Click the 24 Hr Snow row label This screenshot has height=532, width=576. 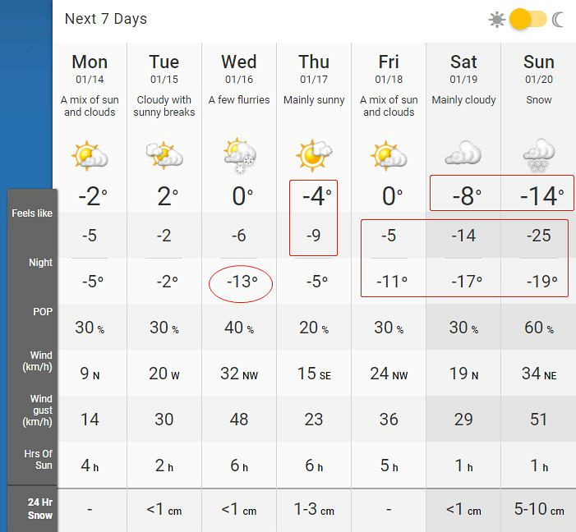33,509
